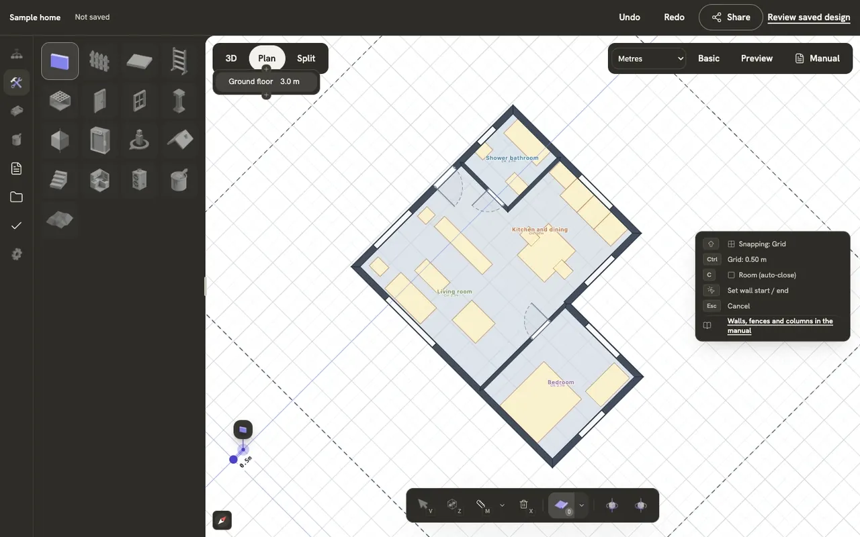This screenshot has width=860, height=537.
Task: Select the paint bucket in the build grid
Action: click(179, 180)
